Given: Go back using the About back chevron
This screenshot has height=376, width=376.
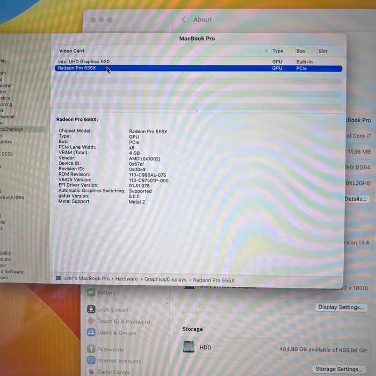Looking at the screenshot, I should tap(184, 20).
